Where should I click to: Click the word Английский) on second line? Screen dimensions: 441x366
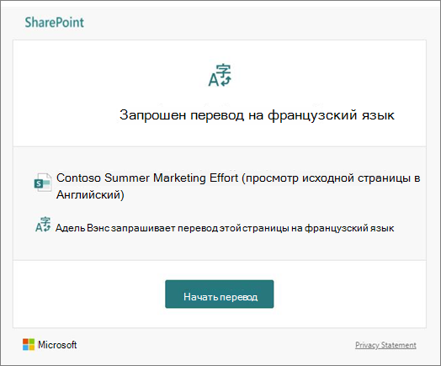(x=90, y=194)
